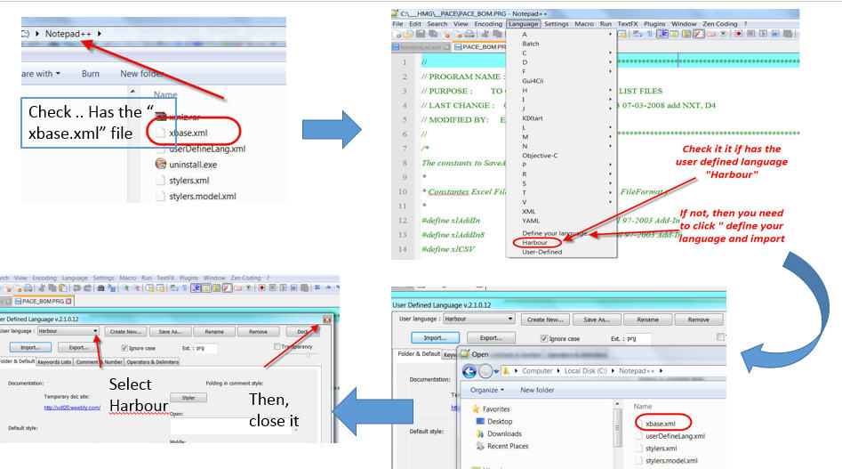The width and height of the screenshot is (842, 469).
Task: Expand the 'P' languages submenu
Action: tap(567, 165)
